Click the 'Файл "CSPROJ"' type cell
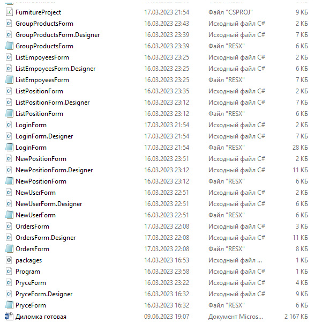322x322 pixels. coord(230,12)
